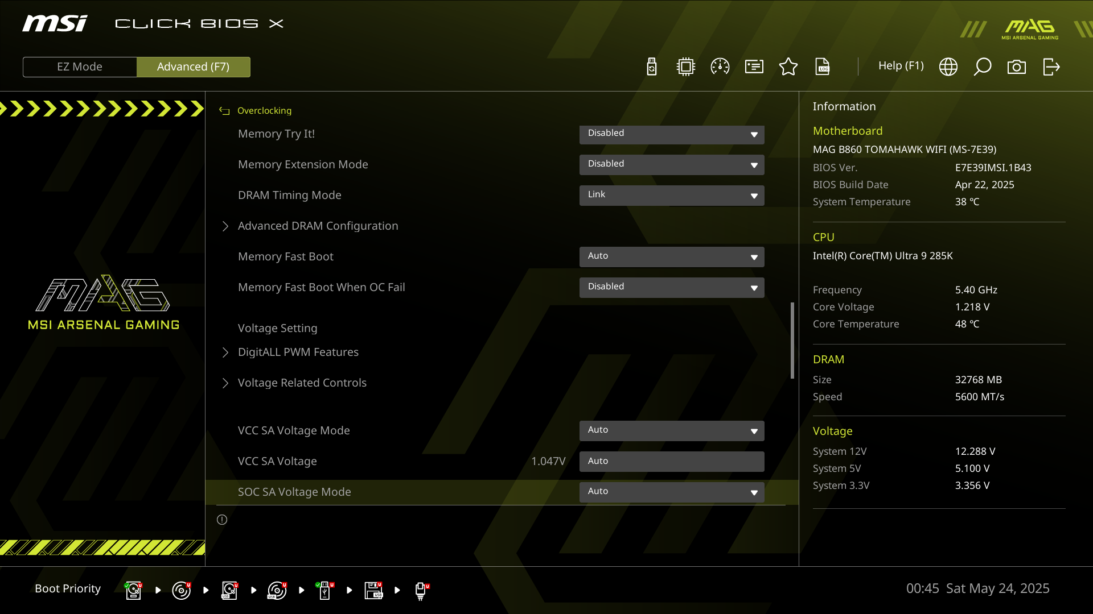Open DRAM Timing Mode dropdown set to Link
The image size is (1093, 614).
[672, 195]
